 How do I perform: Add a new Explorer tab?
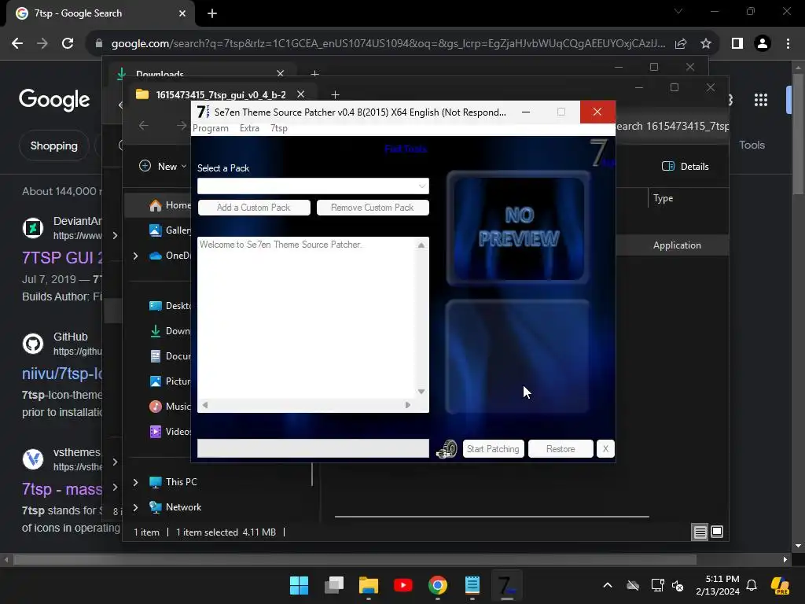coord(335,94)
